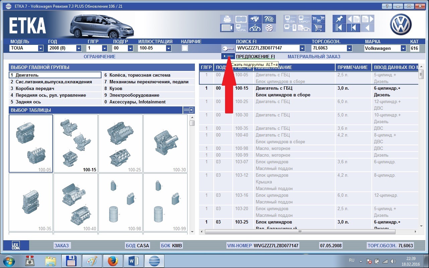
Task: Click the plain left triangle arrow icon
Action: 367,28
